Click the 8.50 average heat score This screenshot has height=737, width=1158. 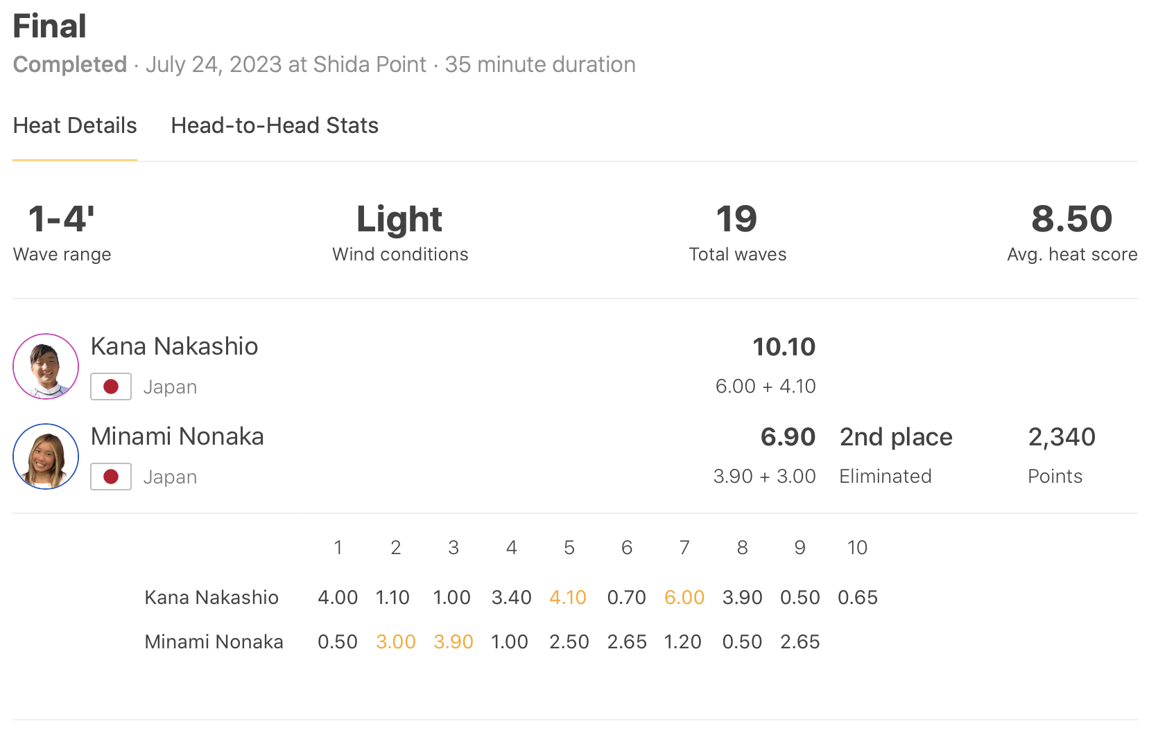(x=1071, y=220)
